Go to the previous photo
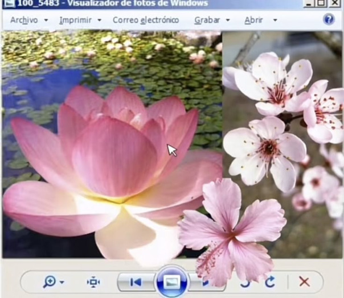 (136, 282)
